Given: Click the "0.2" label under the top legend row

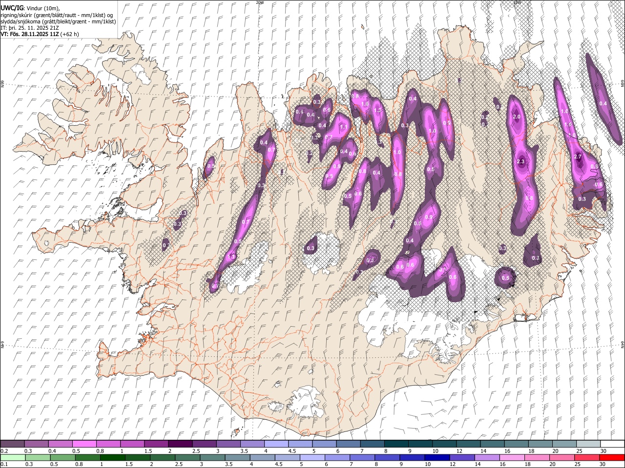Looking at the screenshot, I should tap(4, 451).
